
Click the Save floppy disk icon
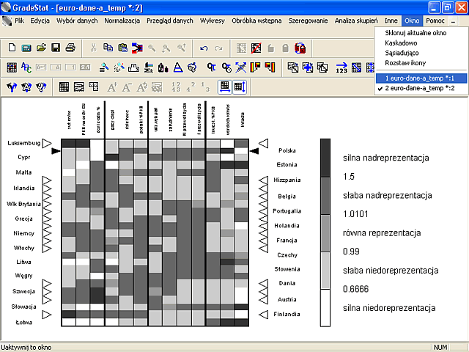point(56,48)
